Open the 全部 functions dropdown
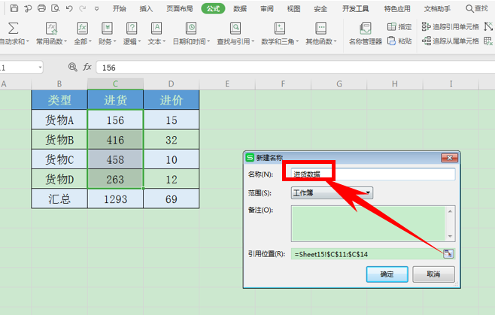 coord(83,41)
